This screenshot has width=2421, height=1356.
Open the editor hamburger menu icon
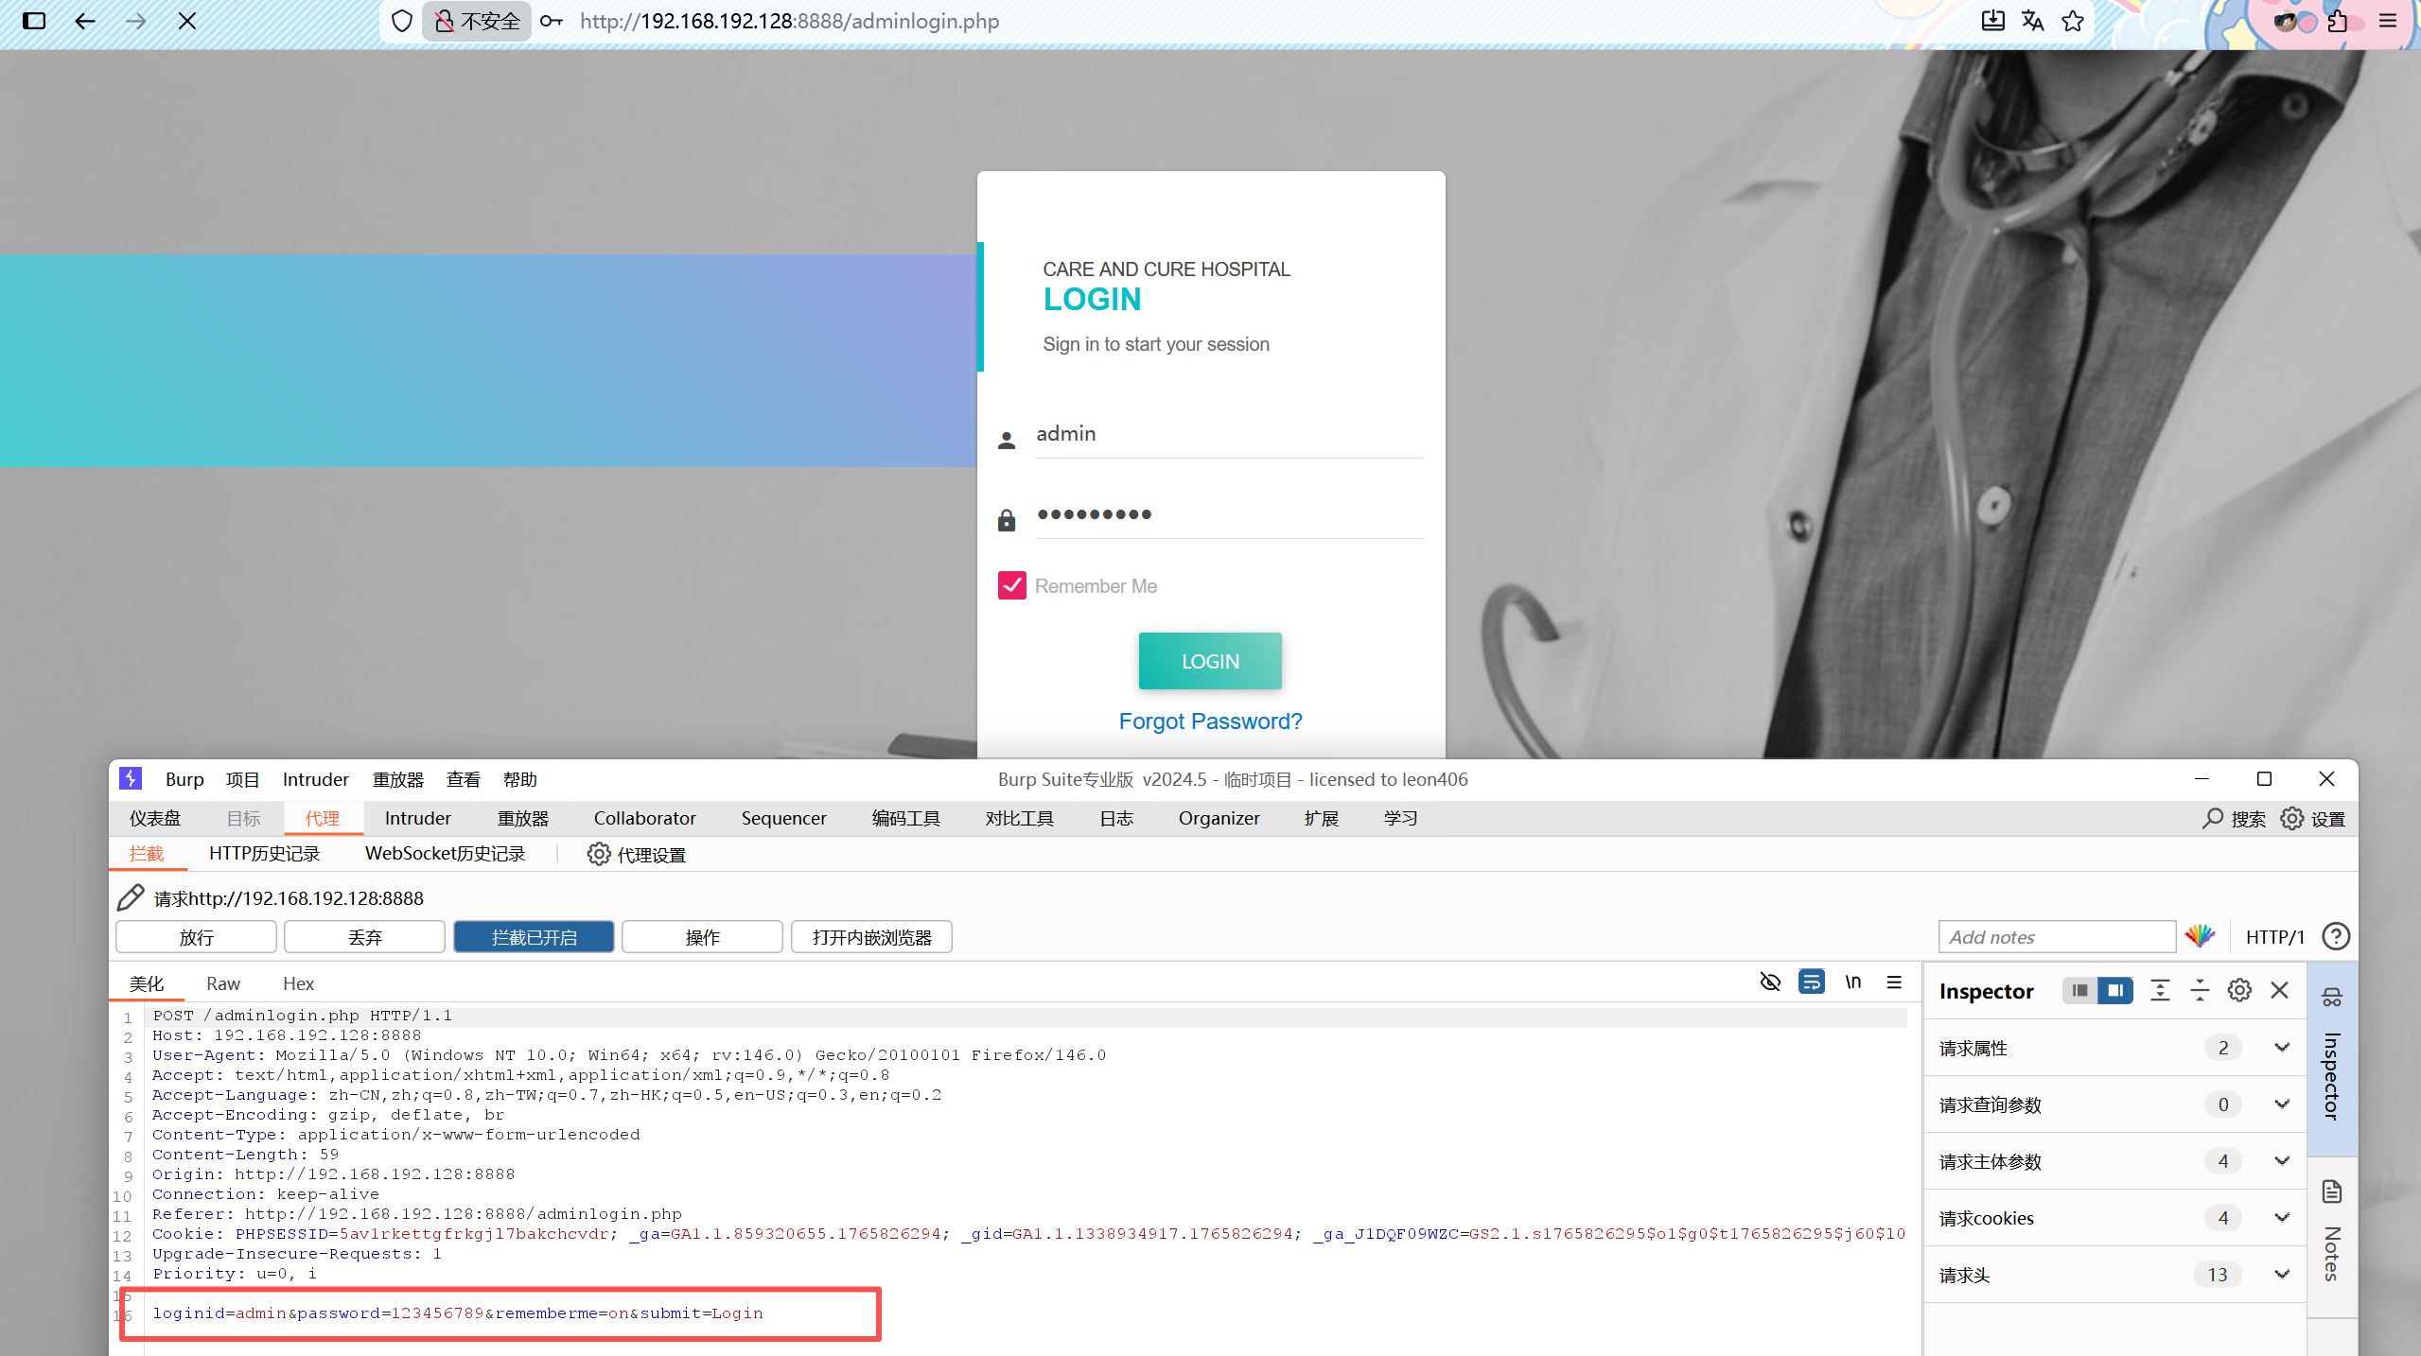(x=1894, y=982)
